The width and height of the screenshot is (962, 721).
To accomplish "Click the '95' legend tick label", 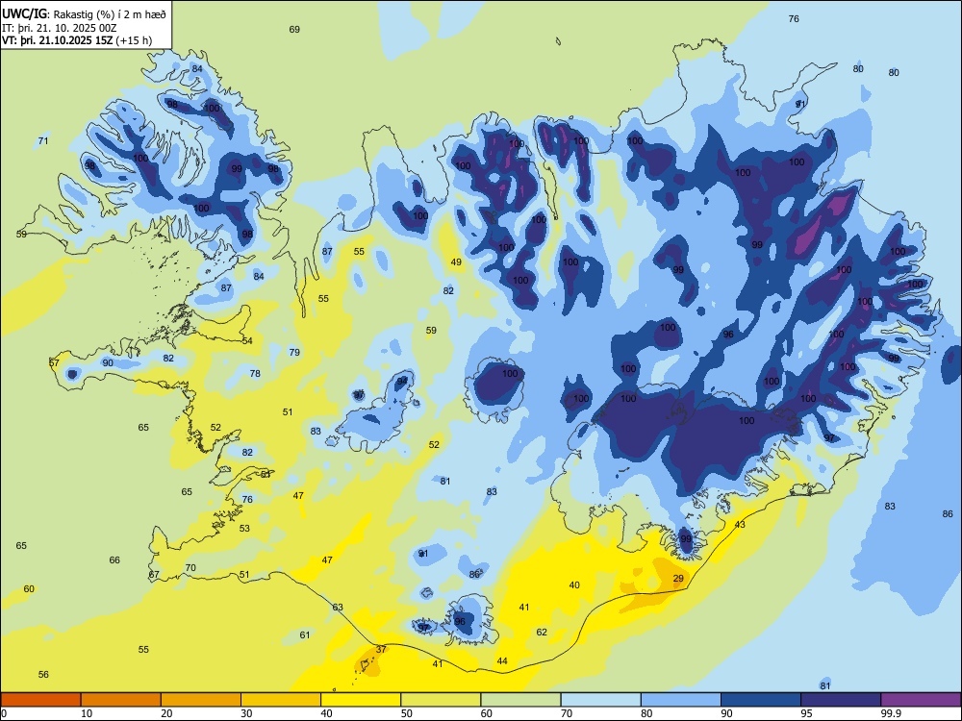I will click(806, 713).
